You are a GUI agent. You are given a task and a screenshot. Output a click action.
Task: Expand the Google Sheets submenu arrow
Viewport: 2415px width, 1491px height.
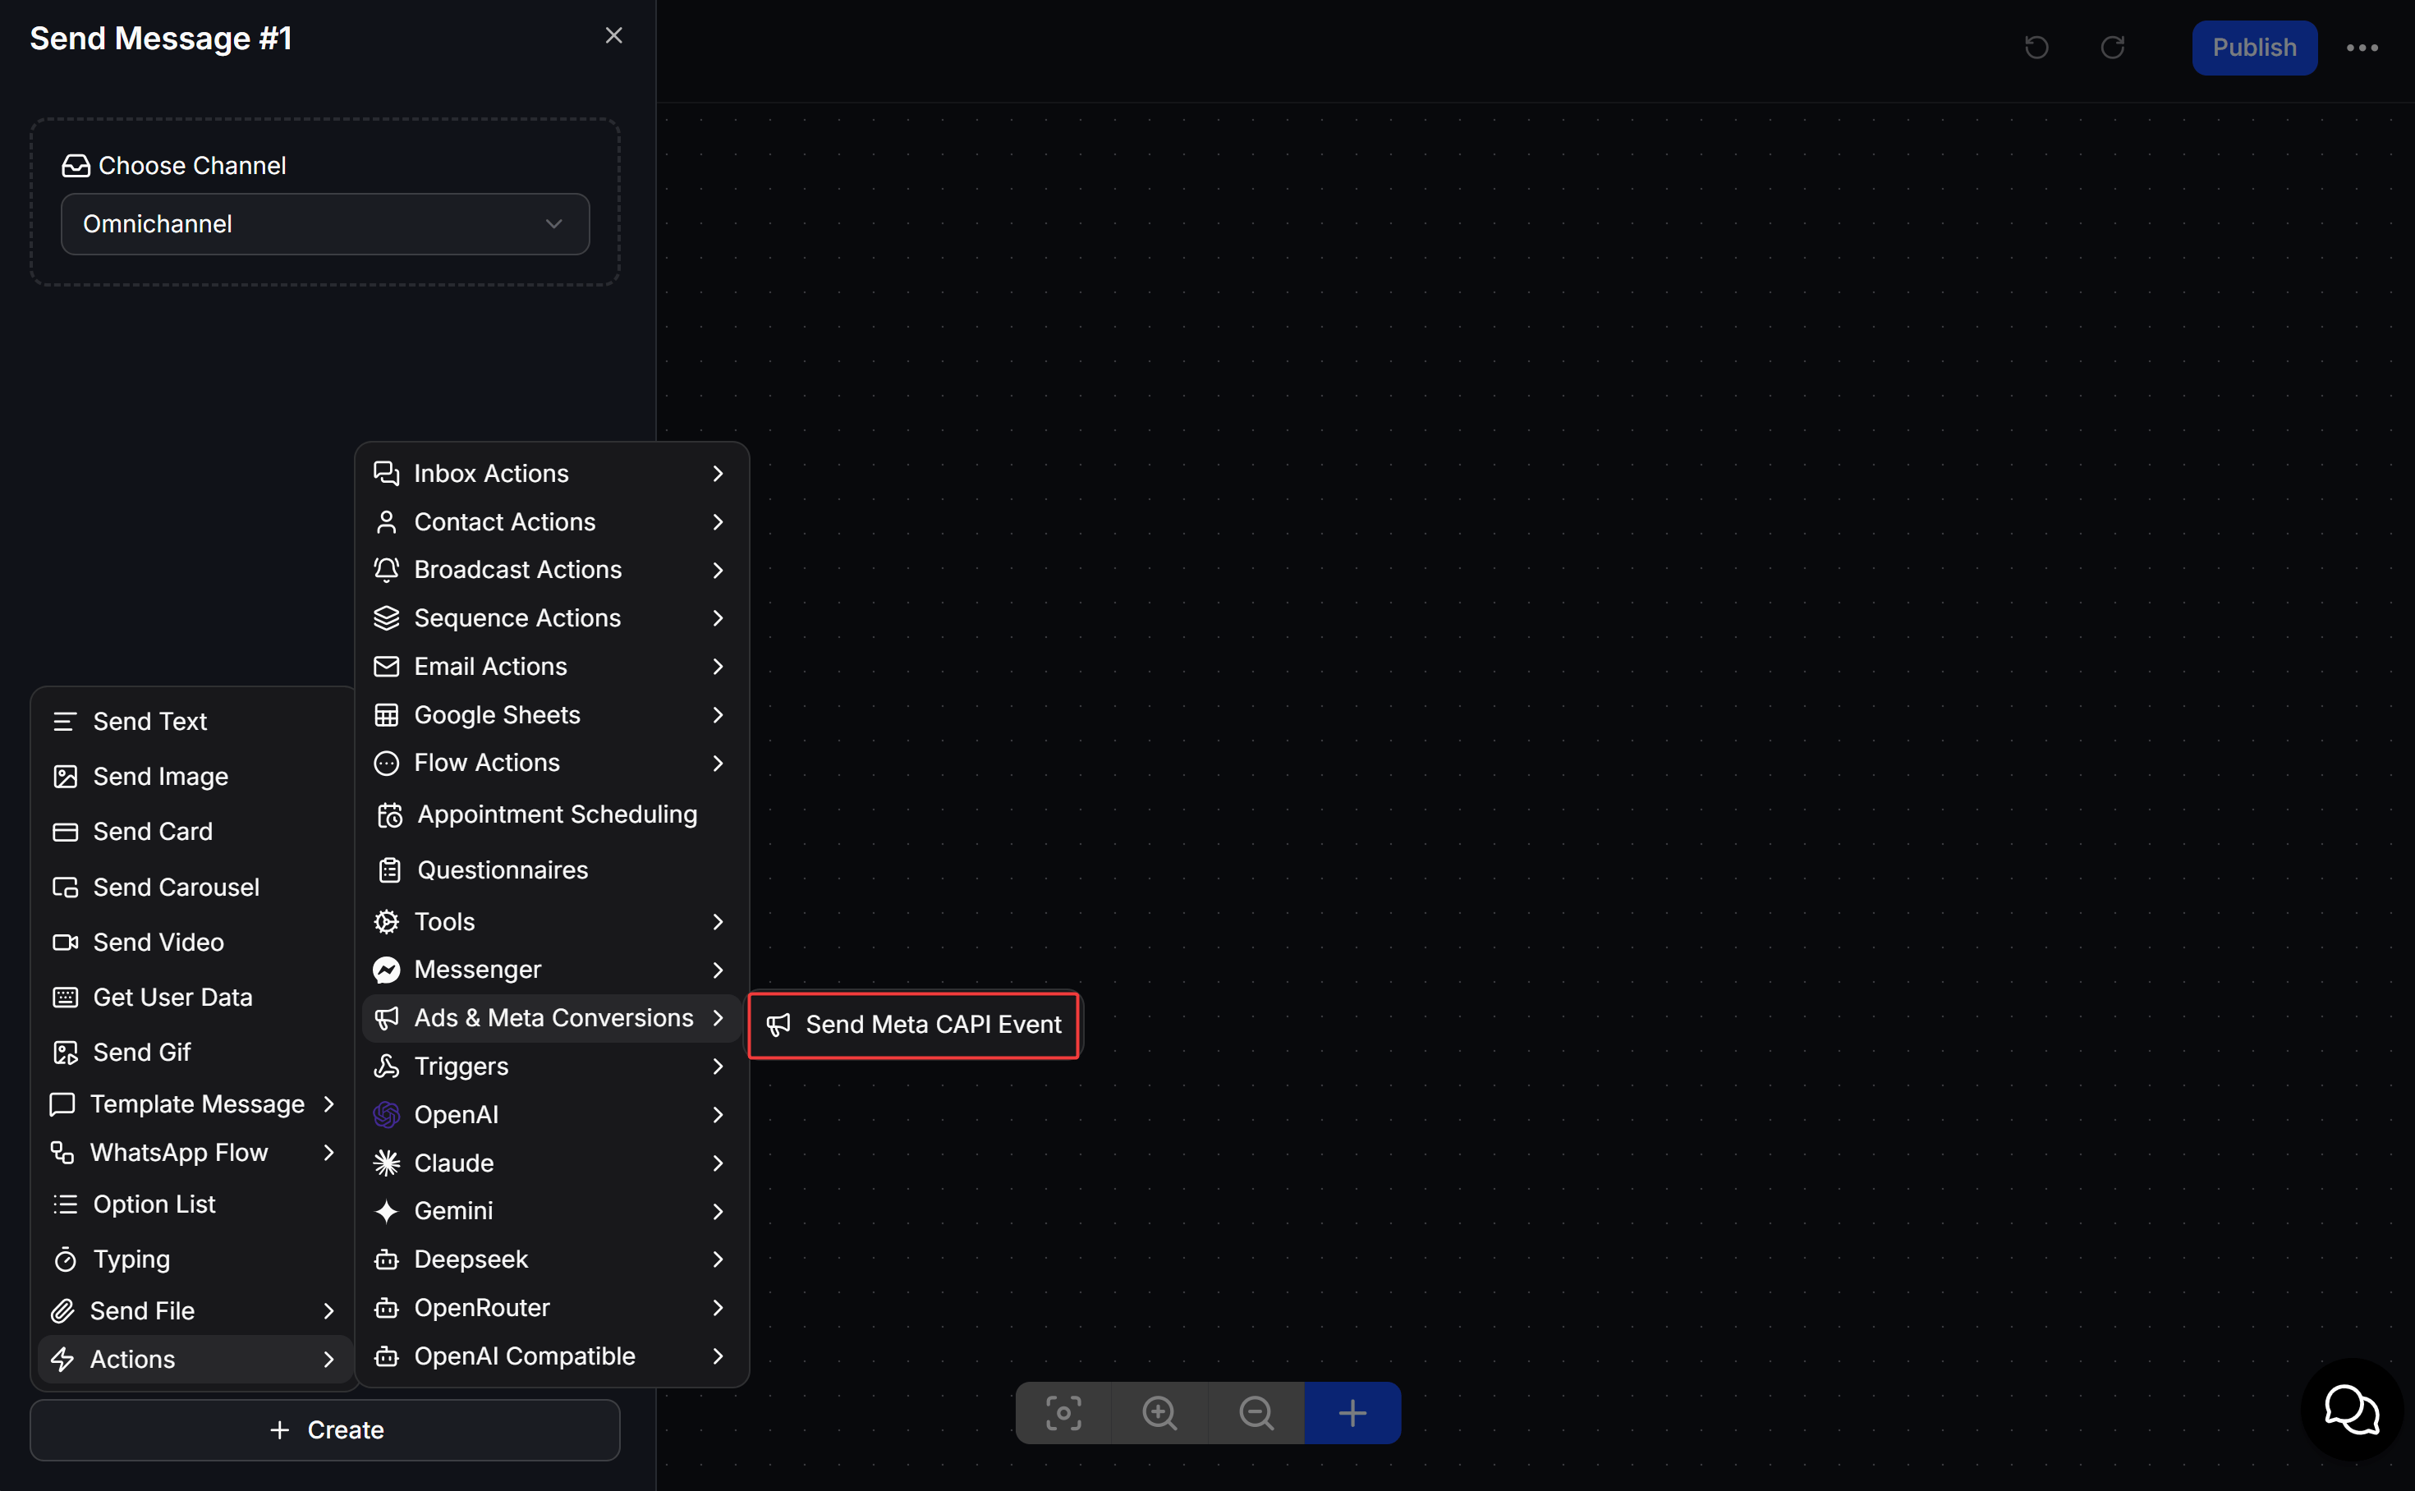(718, 715)
